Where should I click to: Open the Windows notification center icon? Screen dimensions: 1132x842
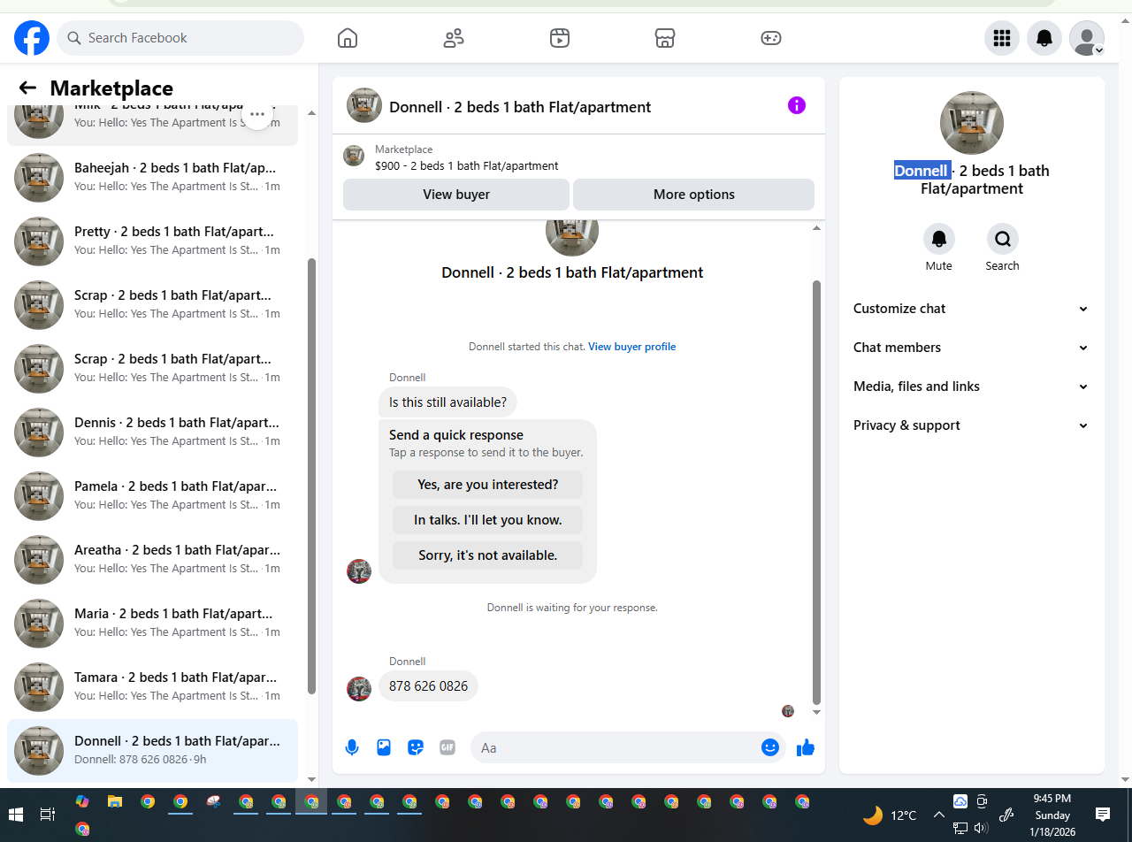click(x=1103, y=815)
